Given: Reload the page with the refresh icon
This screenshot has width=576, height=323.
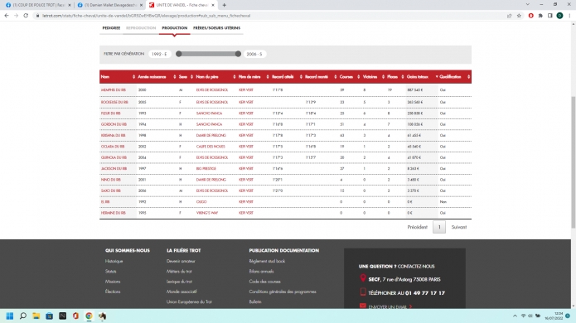Looking at the screenshot, I should click(26, 16).
